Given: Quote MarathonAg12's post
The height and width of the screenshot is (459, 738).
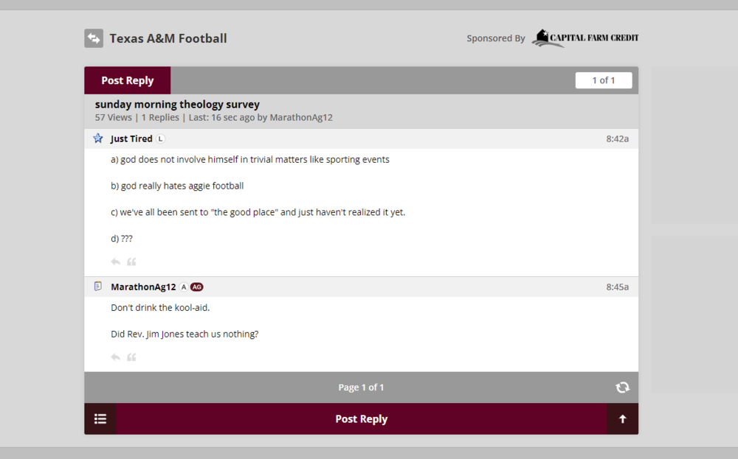Looking at the screenshot, I should (x=131, y=357).
